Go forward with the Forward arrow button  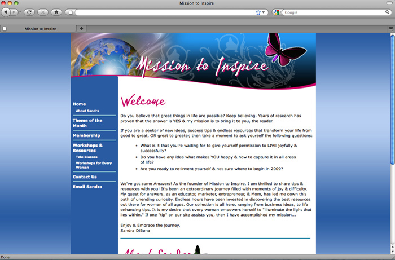(x=14, y=12)
